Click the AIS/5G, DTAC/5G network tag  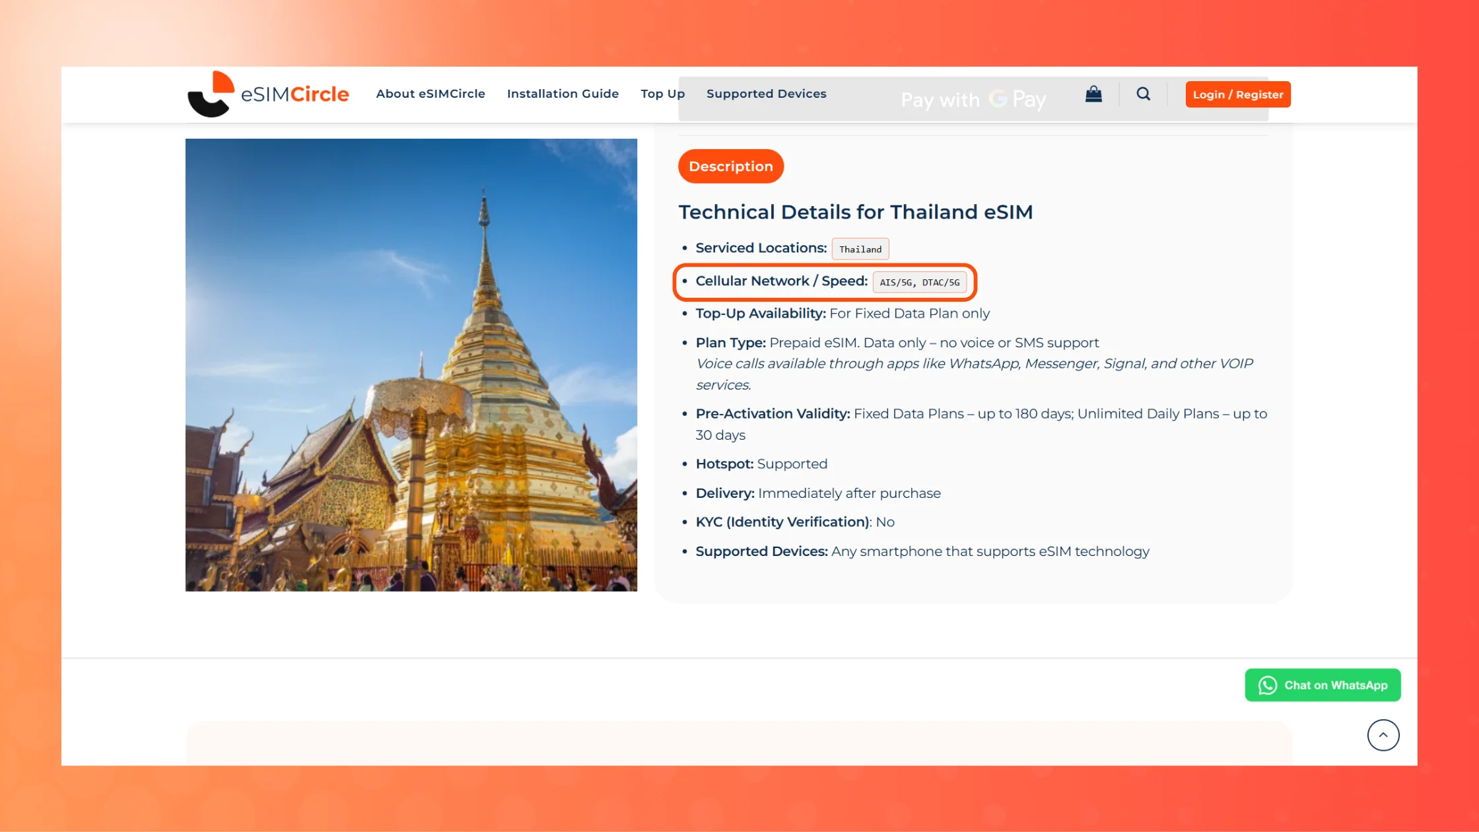[919, 282]
